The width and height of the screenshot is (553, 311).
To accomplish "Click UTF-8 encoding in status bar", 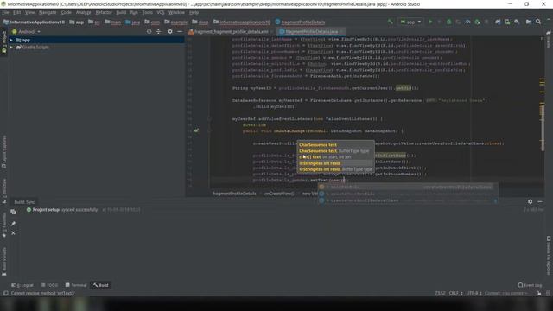I will pyautogui.click(x=474, y=293).
